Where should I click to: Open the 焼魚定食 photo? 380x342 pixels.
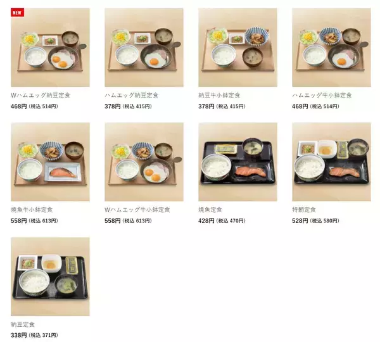(x=237, y=162)
